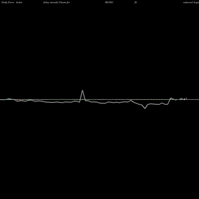This screenshot has height=199, width=199.
Task: Click the 'Daily Force Index' title text
Action: (x=12, y=2)
